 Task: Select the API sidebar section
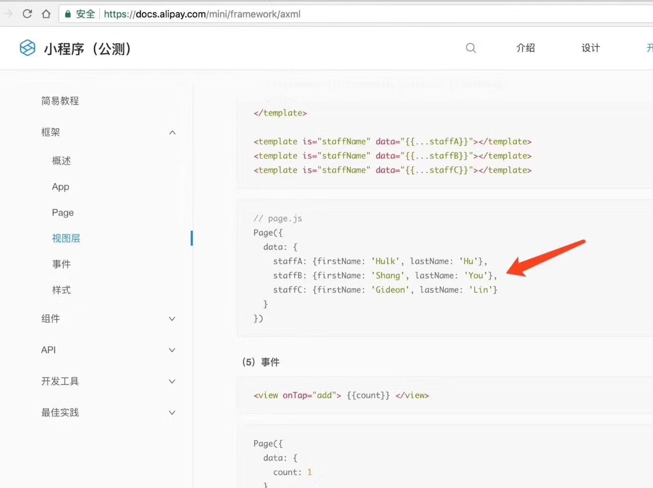48,350
